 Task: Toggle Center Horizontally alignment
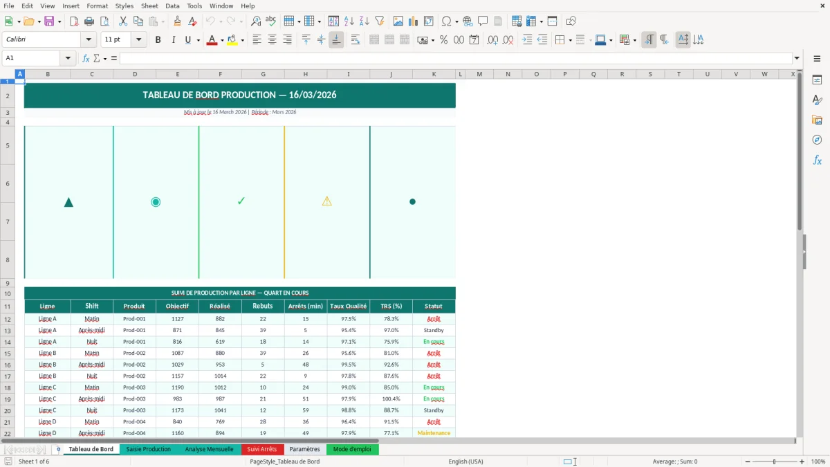coord(273,40)
